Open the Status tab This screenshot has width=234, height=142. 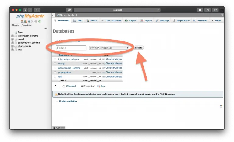tap(92, 20)
